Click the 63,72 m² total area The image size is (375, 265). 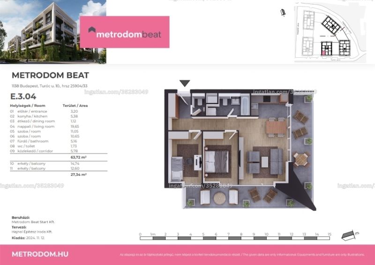(78, 157)
